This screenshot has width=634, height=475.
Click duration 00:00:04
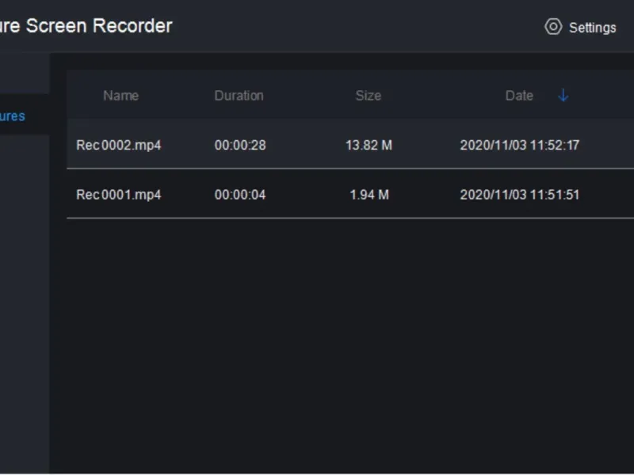tap(240, 195)
